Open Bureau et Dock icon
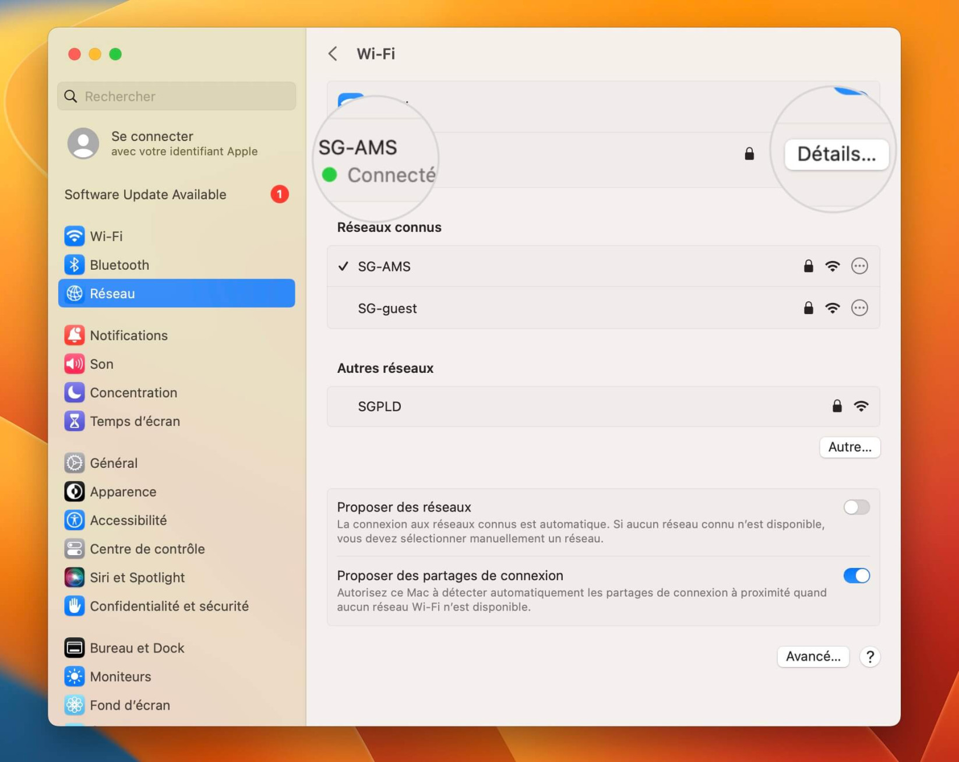Screen dimensions: 959x762 pyautogui.click(x=75, y=648)
